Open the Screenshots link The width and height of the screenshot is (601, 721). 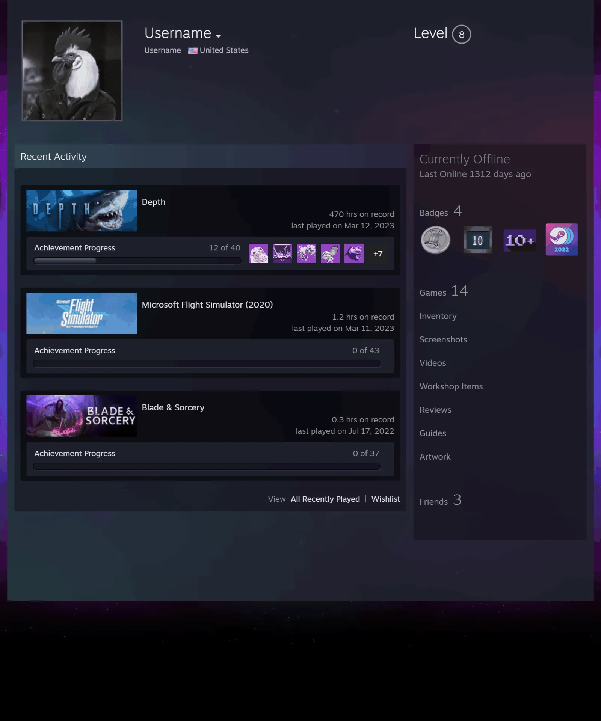(443, 339)
